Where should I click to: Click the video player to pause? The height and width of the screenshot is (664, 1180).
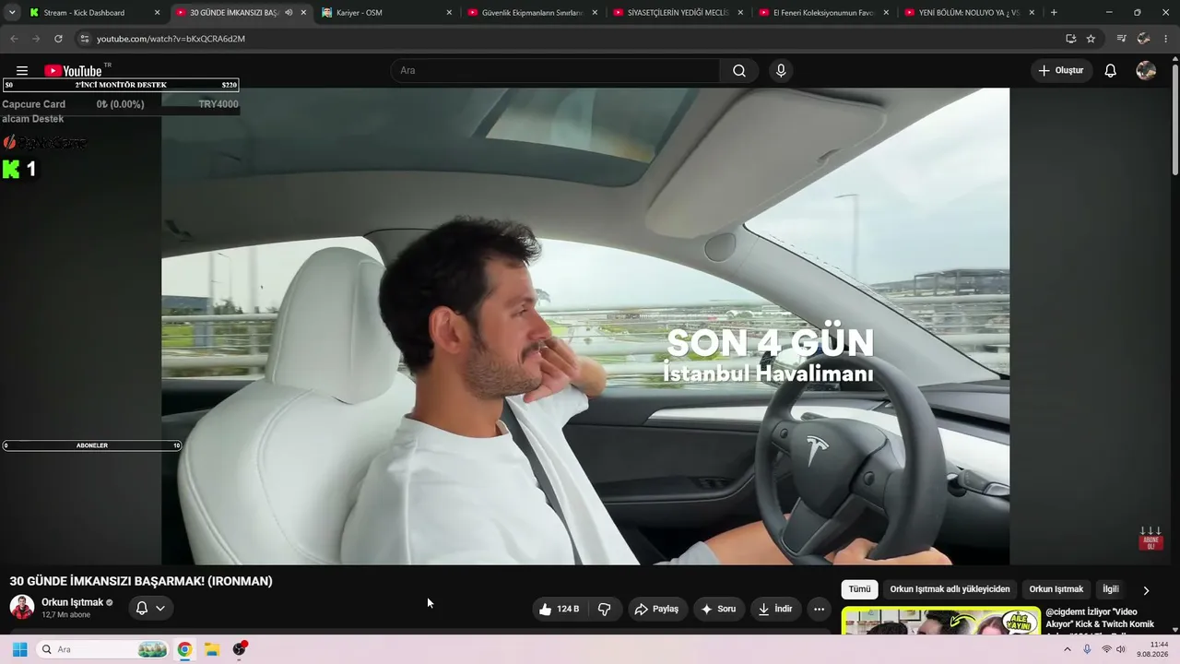(585, 326)
